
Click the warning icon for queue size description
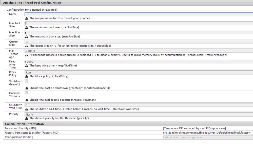[27, 46]
